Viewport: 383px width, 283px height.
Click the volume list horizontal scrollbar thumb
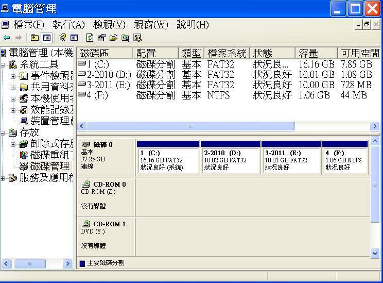tap(191, 126)
